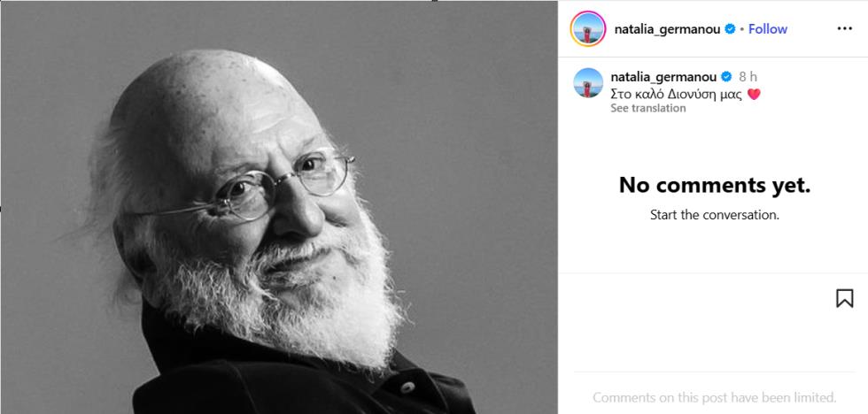Open natalia_germanou profile from header username
This screenshot has height=414, width=868.
[667, 29]
